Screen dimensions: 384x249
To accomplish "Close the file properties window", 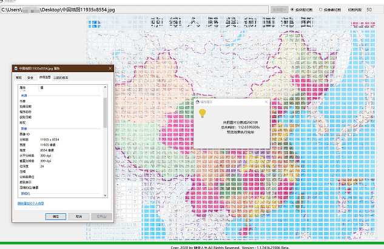I will 109,69.
